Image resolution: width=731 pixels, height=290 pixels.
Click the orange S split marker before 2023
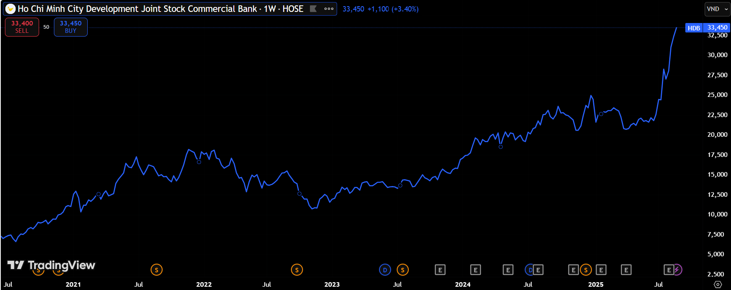click(297, 270)
